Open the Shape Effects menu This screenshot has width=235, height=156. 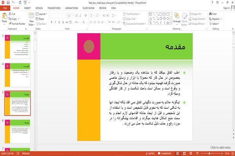[x=197, y=24]
